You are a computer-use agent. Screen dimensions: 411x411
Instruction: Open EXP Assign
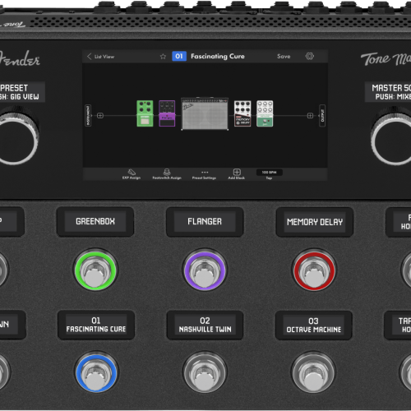(132, 174)
